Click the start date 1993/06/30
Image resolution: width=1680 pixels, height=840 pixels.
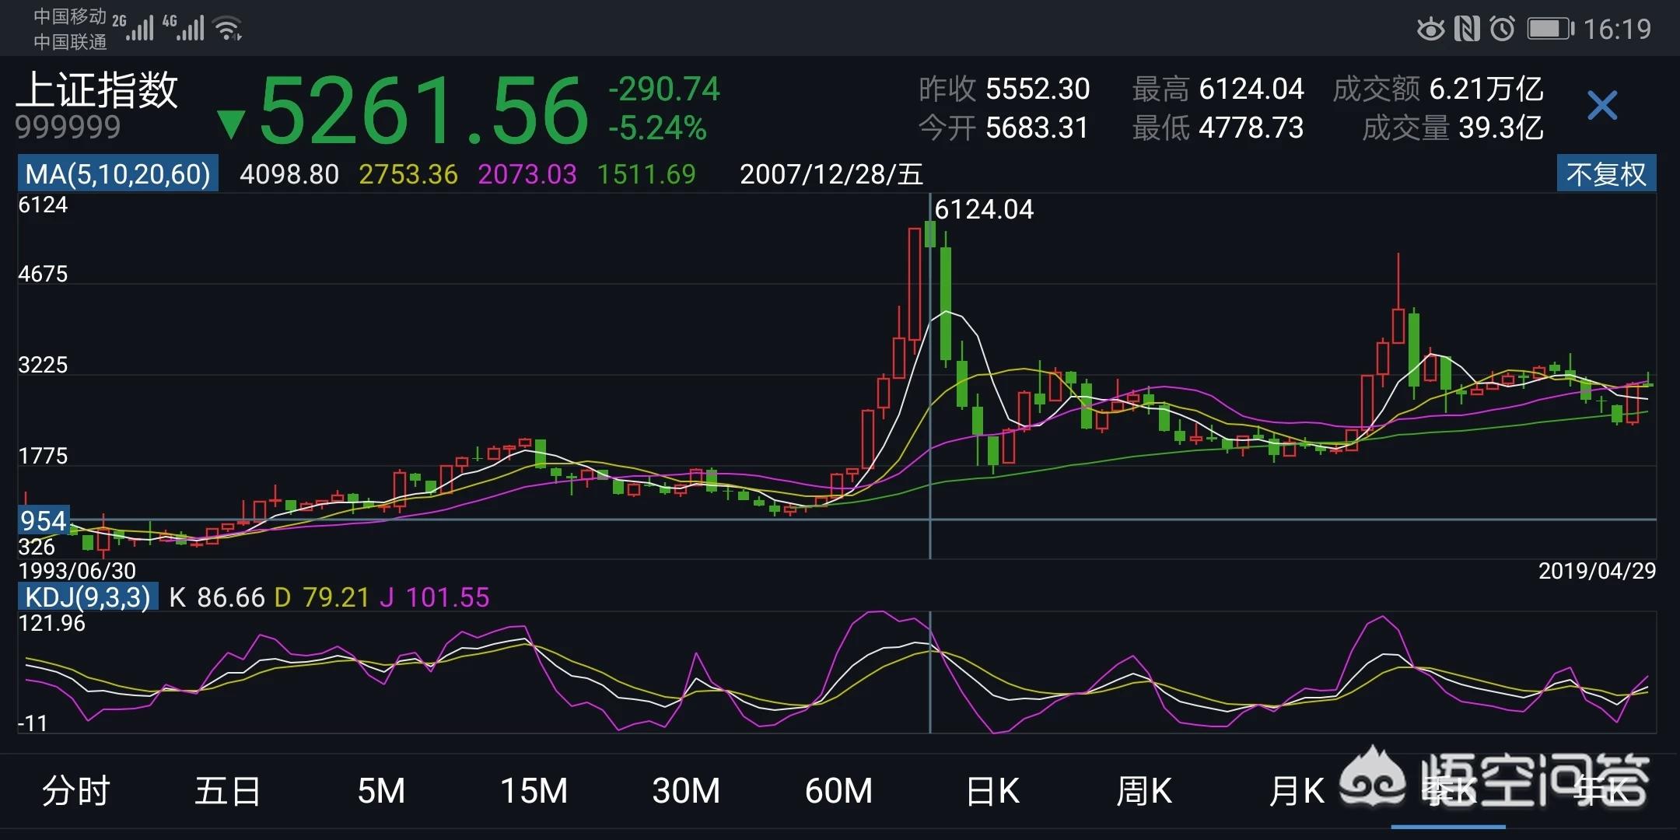pyautogui.click(x=77, y=571)
